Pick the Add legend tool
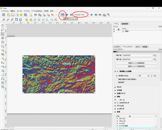This screenshot has height=130, width=162. coord(3,62)
